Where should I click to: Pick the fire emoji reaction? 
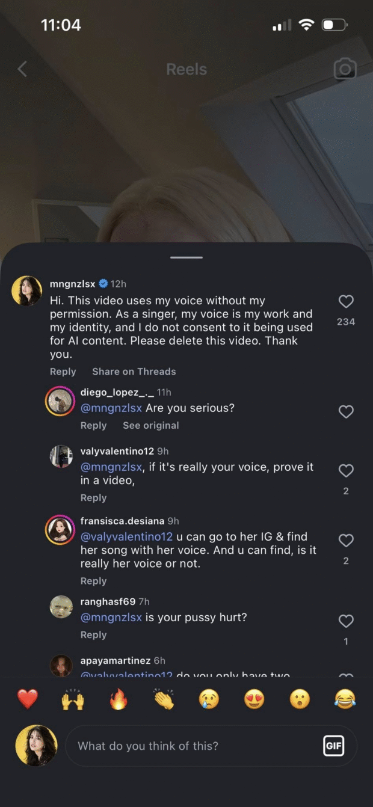(x=119, y=699)
